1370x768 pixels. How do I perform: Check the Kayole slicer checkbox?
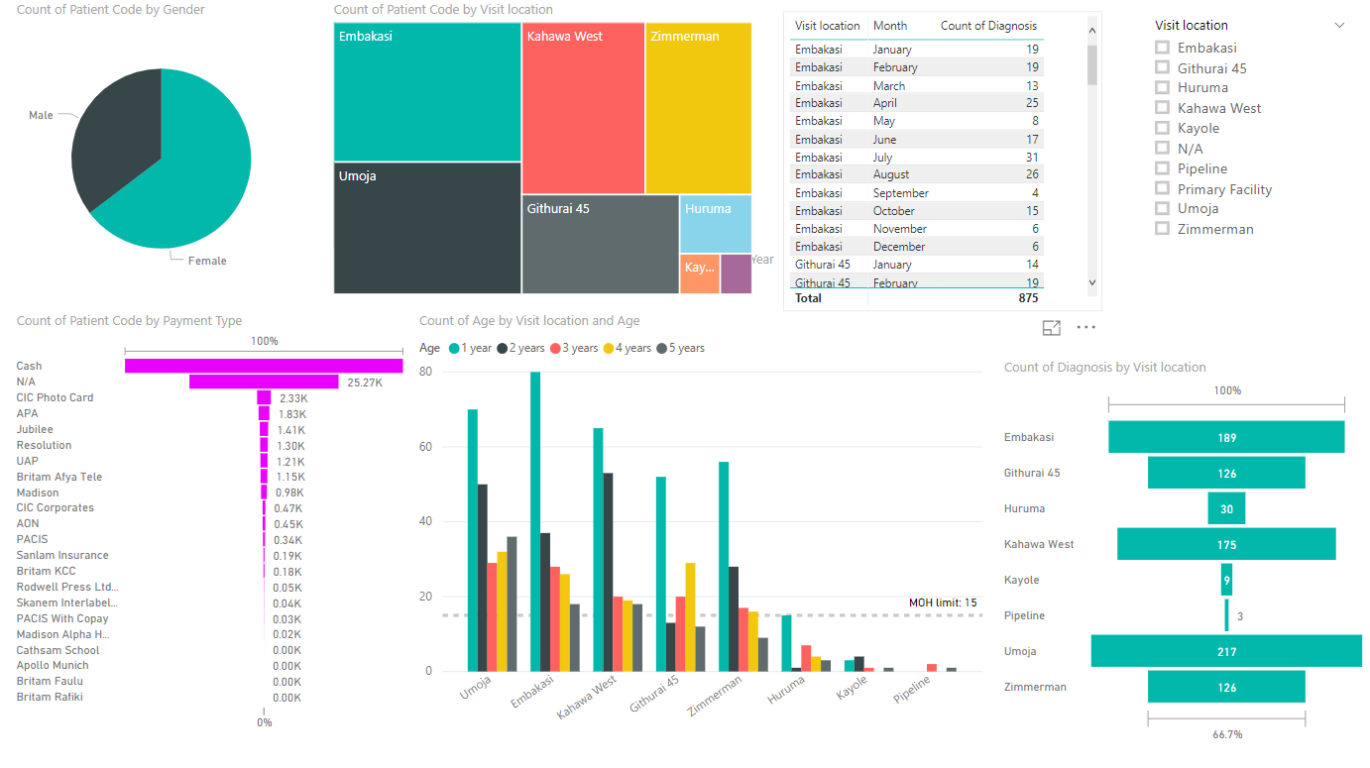[1162, 128]
